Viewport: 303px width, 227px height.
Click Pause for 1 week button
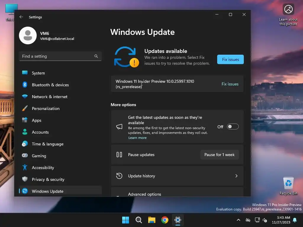point(219,155)
